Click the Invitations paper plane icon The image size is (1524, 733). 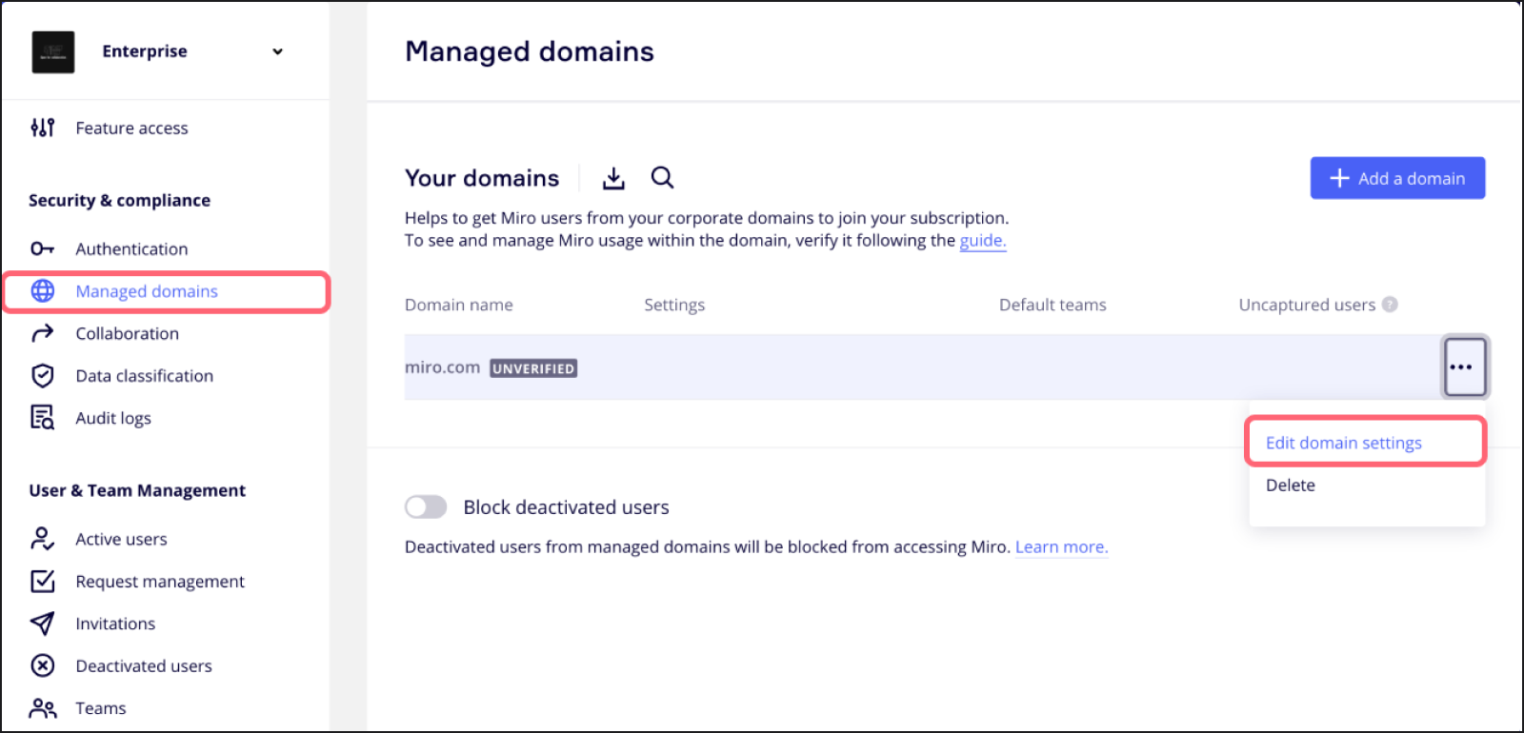pos(43,624)
